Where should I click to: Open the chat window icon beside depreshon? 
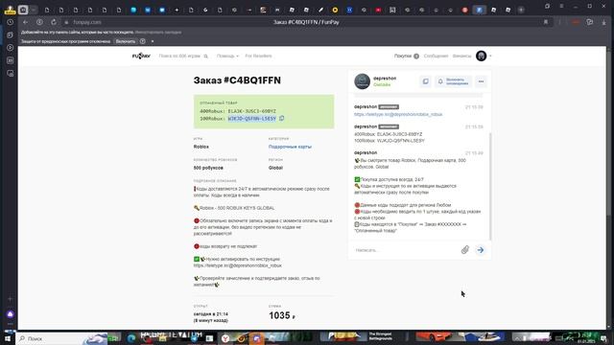pyautogui.click(x=425, y=81)
